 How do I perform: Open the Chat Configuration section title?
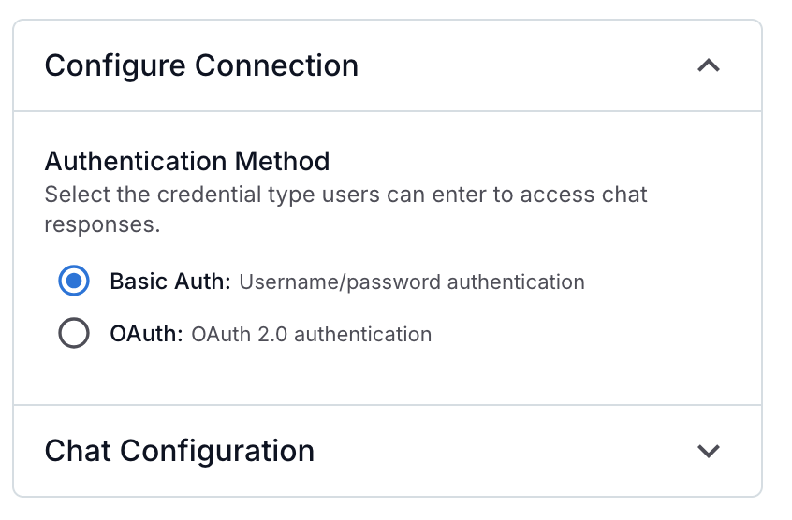(x=179, y=451)
